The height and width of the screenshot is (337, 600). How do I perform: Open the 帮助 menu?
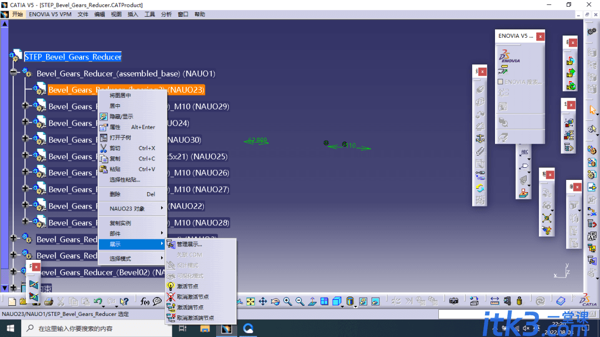point(200,14)
